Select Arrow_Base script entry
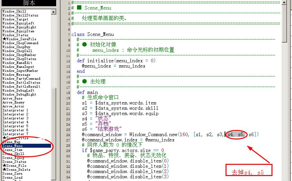Viewport: 292px width, 181px height. point(12,99)
